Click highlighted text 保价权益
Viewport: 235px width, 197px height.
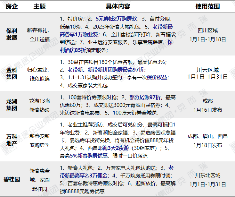(x=157, y=77)
